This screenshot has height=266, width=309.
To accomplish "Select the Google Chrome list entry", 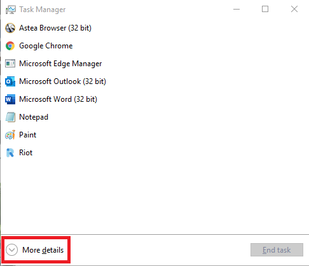I will [x=154, y=46].
